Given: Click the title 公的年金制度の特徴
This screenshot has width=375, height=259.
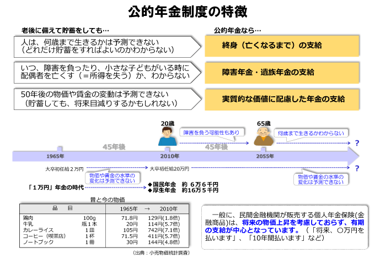Looking at the screenshot, I should coord(187,11).
